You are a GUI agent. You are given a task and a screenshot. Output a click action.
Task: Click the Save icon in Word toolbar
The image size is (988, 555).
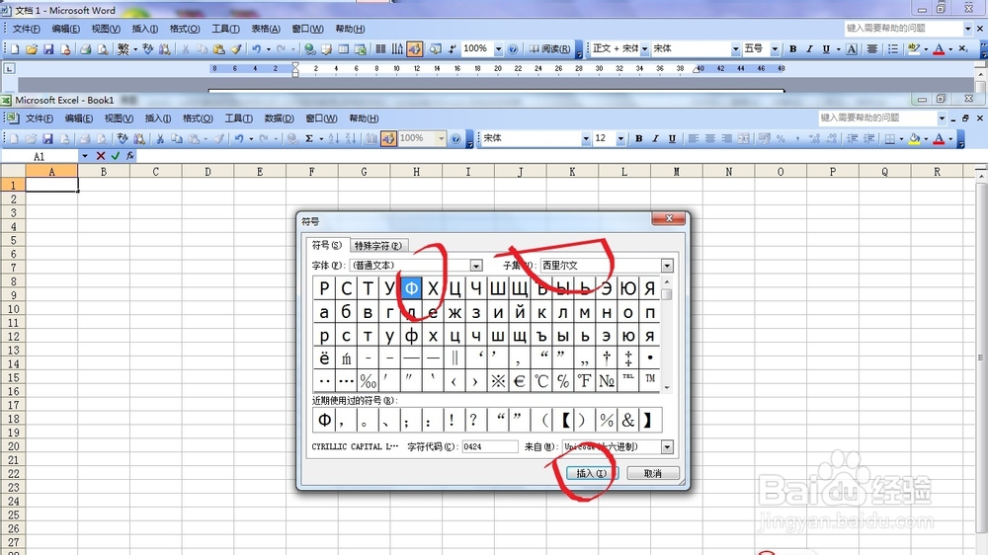pos(48,49)
